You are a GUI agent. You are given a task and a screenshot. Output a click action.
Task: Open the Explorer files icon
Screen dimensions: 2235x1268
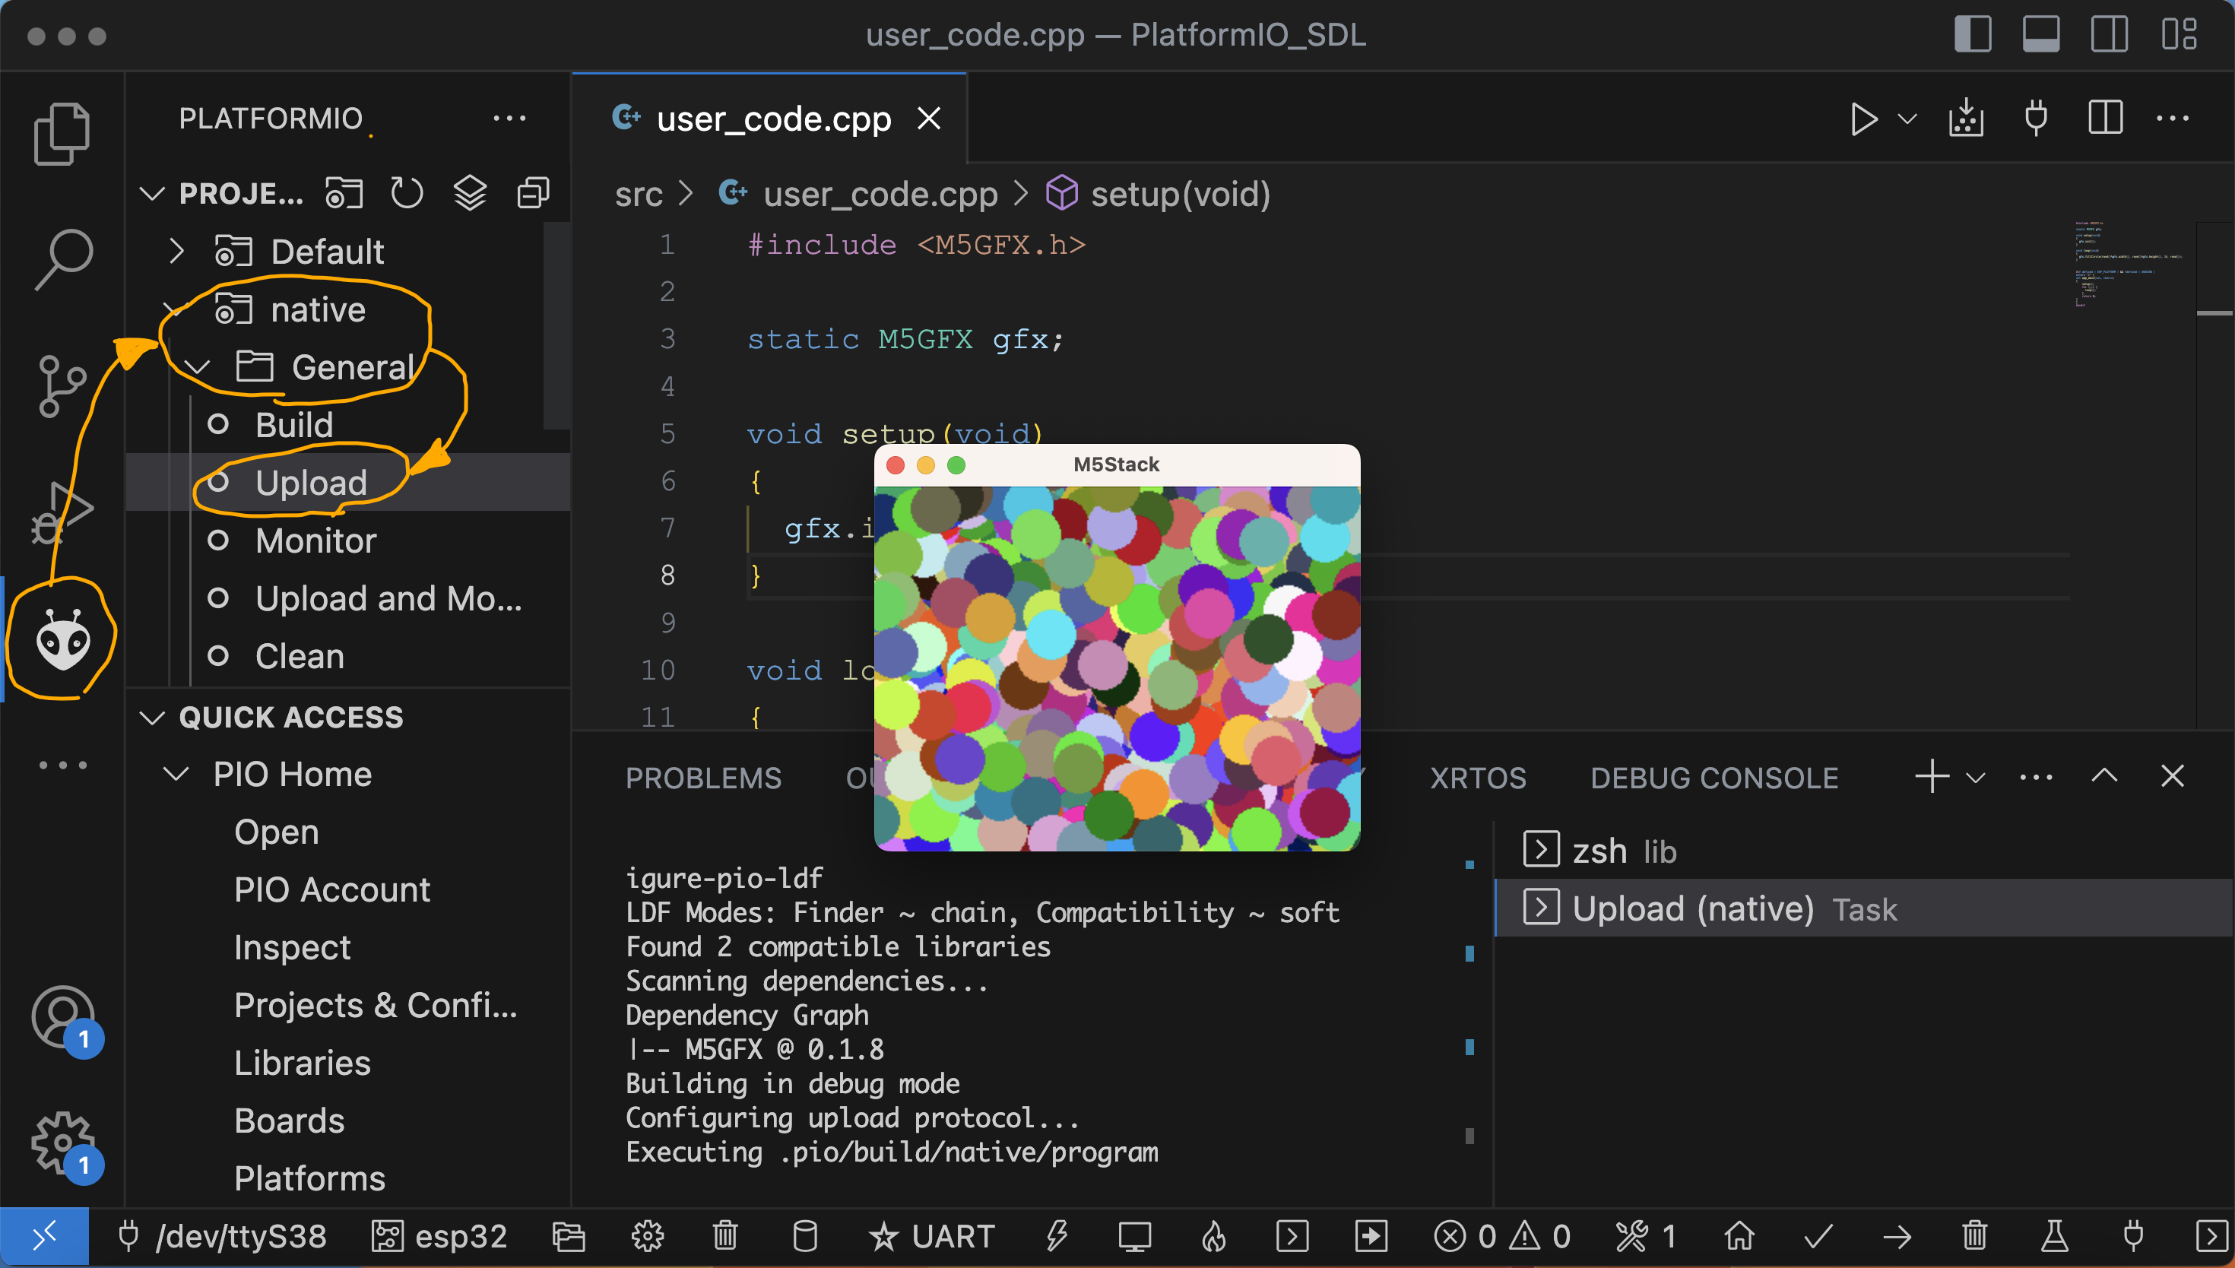tap(61, 132)
